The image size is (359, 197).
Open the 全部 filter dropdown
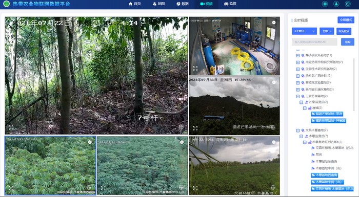click(327, 31)
